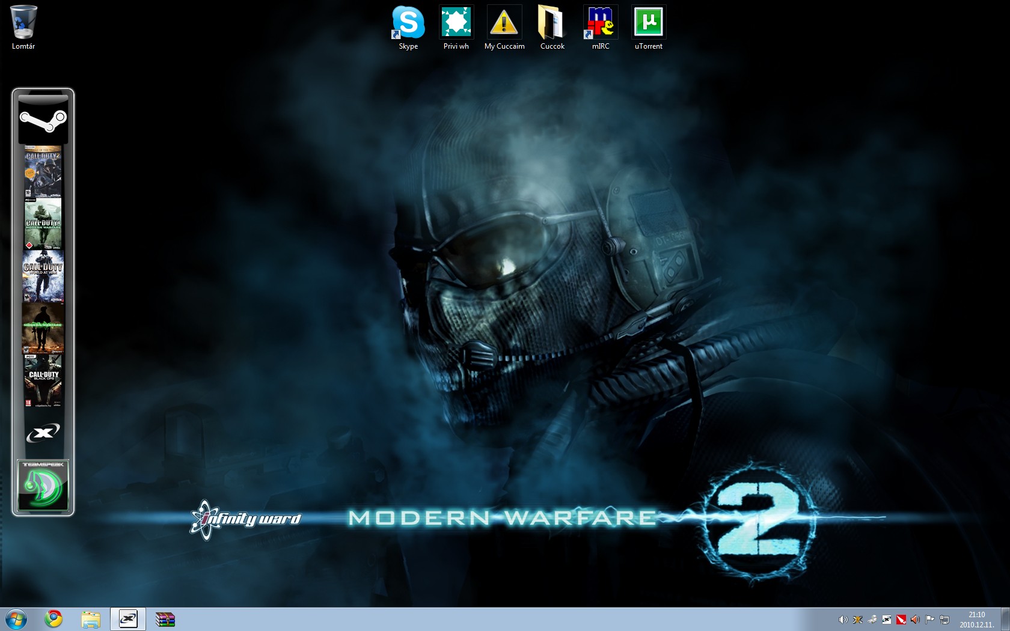The height and width of the screenshot is (631, 1010).
Task: Launch Modern Warfare 2 cover in dock
Action: click(x=43, y=329)
